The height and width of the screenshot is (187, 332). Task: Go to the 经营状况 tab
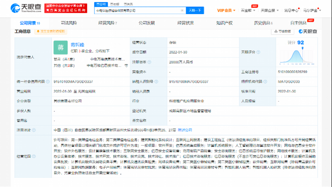185,23
